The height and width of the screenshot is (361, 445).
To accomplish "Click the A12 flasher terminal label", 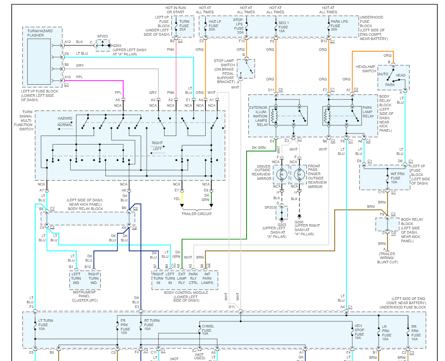I will click(68, 42).
